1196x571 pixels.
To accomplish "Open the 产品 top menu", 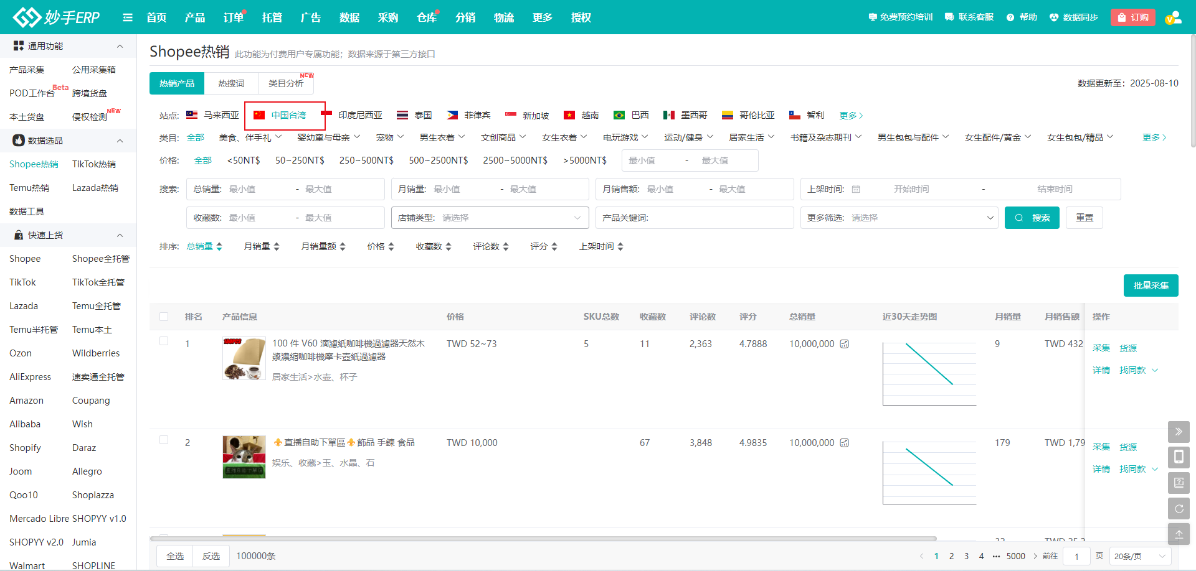I will tap(195, 17).
